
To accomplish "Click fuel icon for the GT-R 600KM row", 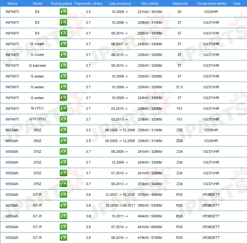I will click(63, 227).
